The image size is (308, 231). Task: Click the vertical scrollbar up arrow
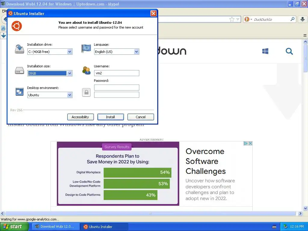click(305, 42)
